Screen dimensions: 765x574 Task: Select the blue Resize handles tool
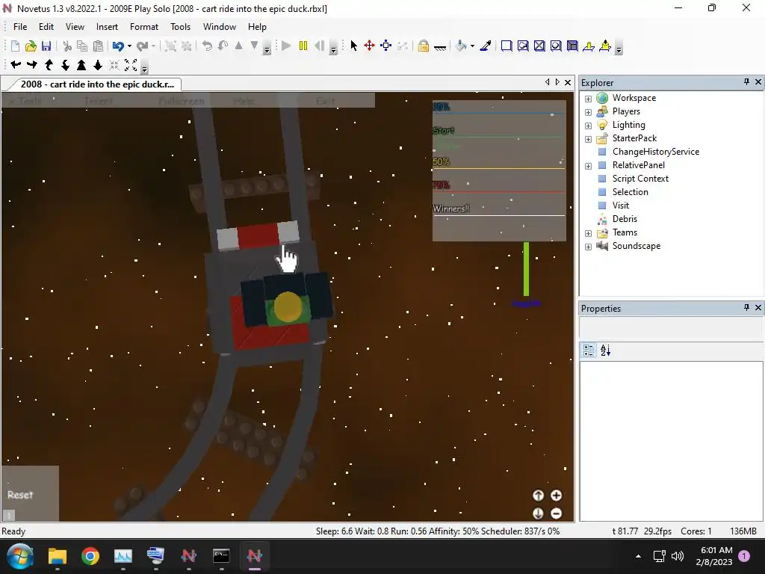pos(386,46)
